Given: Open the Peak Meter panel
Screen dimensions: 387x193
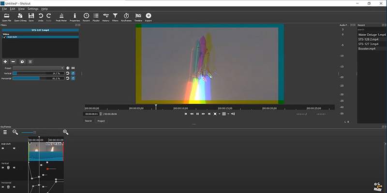Looking at the screenshot, I should (61, 17).
